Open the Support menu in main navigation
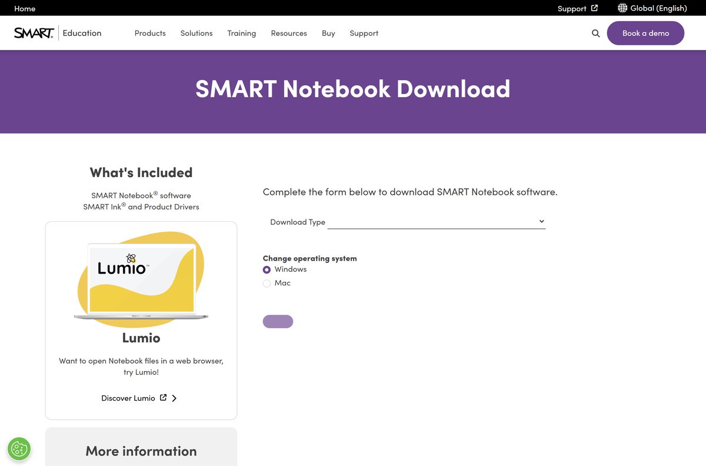Viewport: 706px width, 466px height. 364,34
